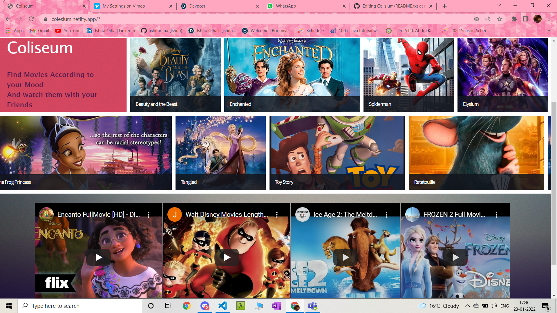Open the Gmail bookmark
Image resolution: width=557 pixels, height=313 pixels.
40,31
